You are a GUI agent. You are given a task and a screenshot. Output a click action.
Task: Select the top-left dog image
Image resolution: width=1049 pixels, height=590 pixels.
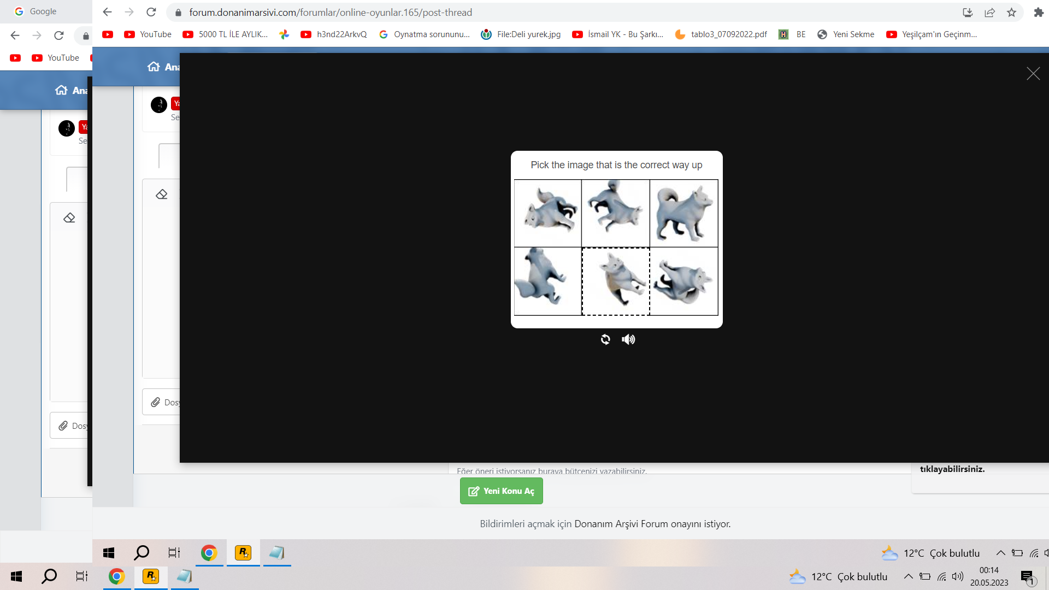tap(547, 213)
